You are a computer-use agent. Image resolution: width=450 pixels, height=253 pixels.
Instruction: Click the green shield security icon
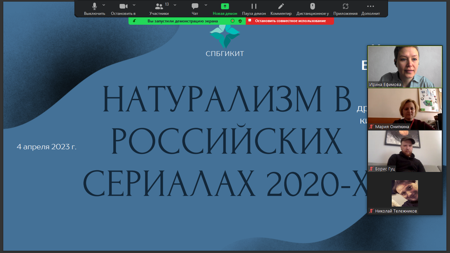click(240, 21)
